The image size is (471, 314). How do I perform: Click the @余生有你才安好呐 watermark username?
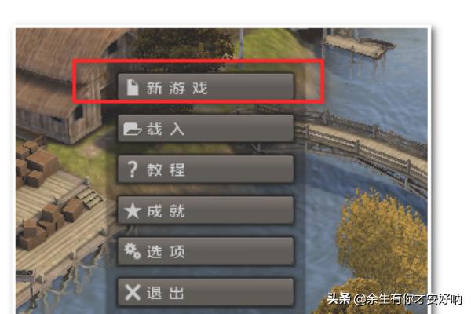[407, 299]
